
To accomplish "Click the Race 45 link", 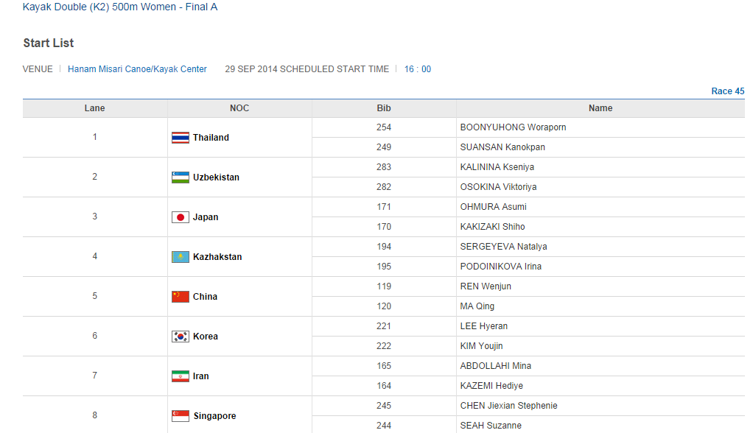I will pos(727,91).
